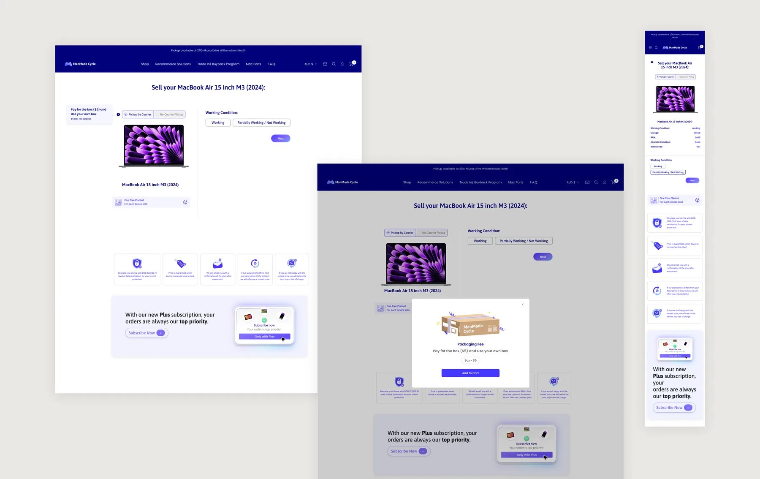
Task: Click the tree icon on the left page's One Tree Planted banner
Action: pos(185,202)
